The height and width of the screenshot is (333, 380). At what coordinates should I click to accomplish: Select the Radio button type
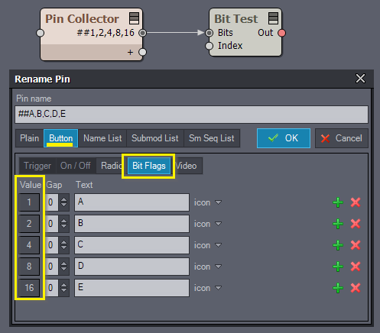click(111, 166)
